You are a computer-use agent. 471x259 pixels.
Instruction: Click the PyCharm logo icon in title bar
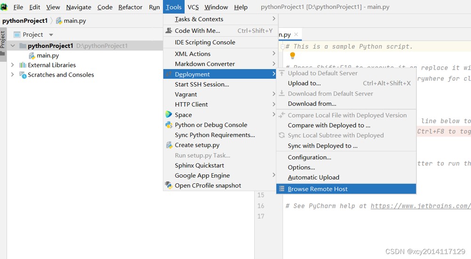pos(4,7)
